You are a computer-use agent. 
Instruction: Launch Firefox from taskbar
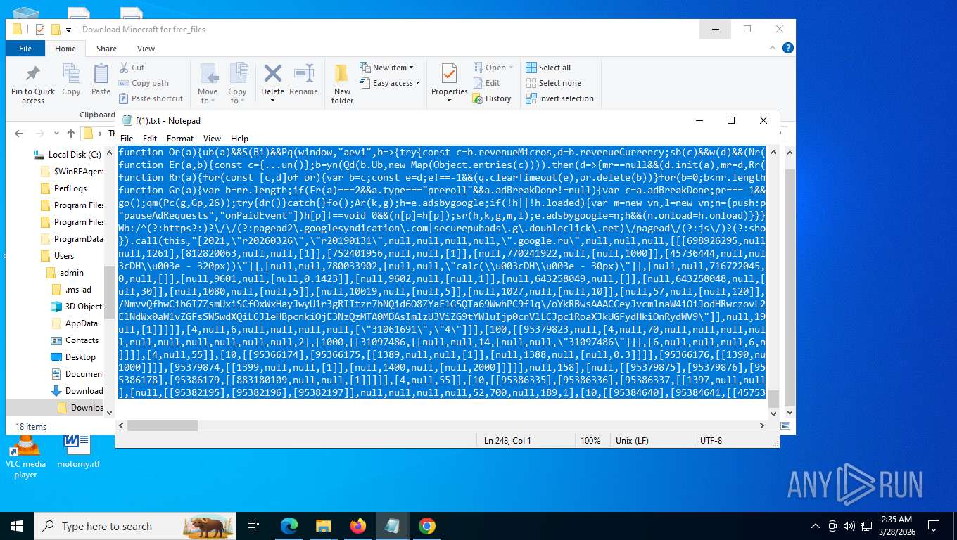click(x=358, y=526)
